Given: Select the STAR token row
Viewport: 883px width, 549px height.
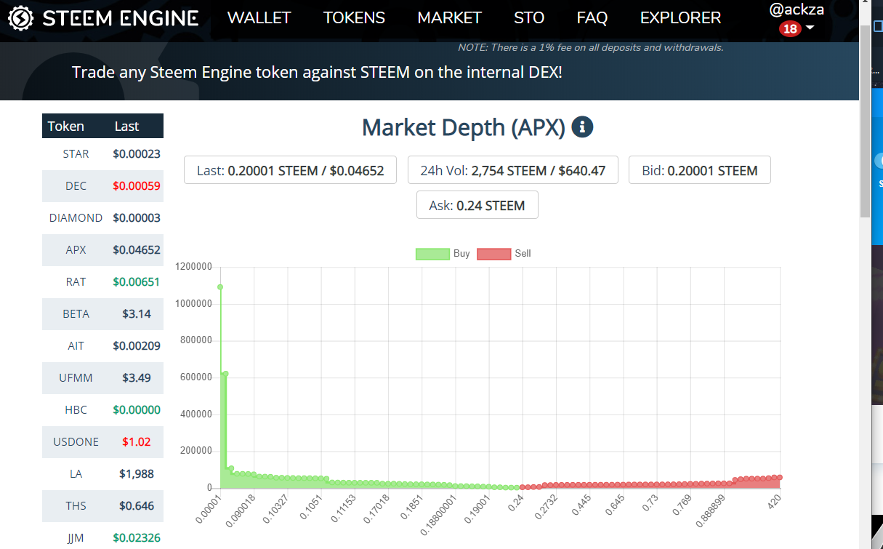Looking at the screenshot, I should [102, 154].
